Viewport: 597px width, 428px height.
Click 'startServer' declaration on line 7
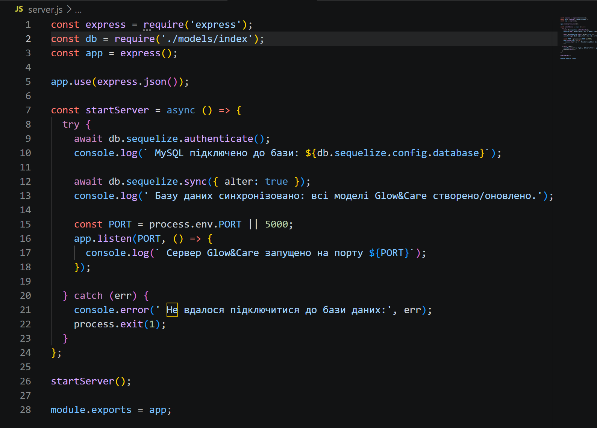pyautogui.click(x=117, y=110)
